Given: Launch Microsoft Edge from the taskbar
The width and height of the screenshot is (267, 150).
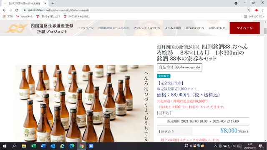Looking at the screenshot, I should click(72, 146).
